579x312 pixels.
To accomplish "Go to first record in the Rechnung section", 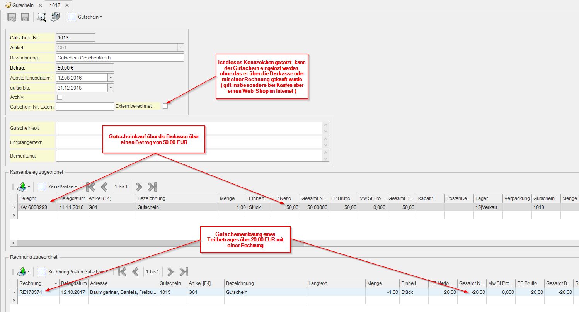I will point(122,272).
